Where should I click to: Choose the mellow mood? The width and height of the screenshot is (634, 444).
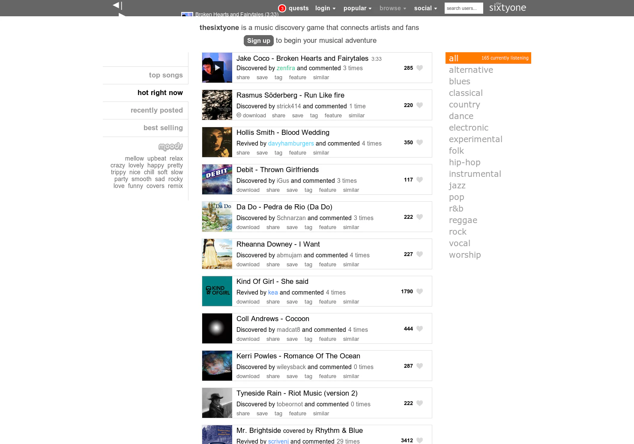point(135,158)
